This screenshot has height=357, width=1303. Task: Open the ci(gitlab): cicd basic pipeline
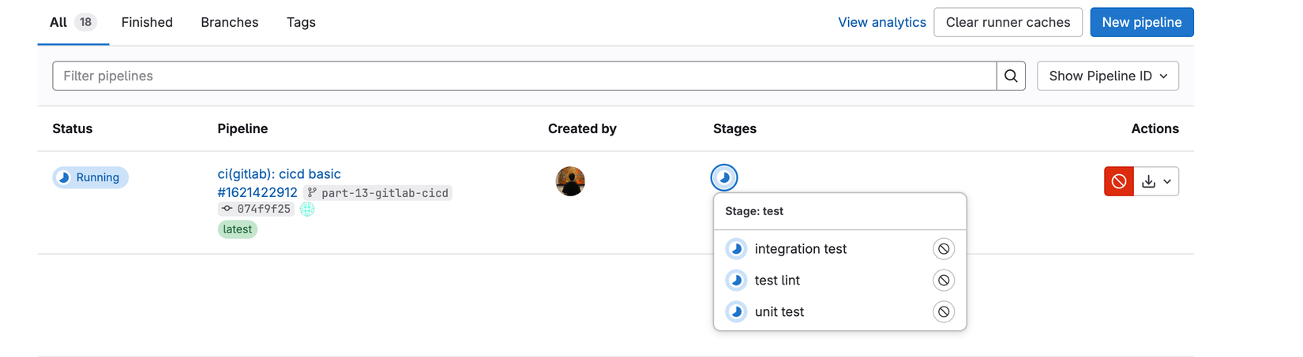click(x=279, y=173)
